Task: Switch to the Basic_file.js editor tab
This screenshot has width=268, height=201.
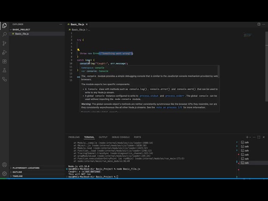Action: (x=77, y=24)
